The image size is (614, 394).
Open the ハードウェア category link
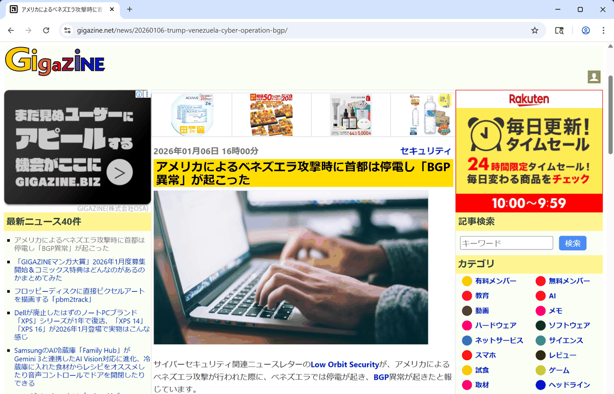coord(496,326)
